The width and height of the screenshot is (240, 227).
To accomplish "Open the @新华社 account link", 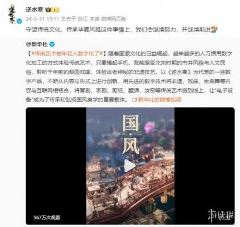I will click(x=36, y=44).
